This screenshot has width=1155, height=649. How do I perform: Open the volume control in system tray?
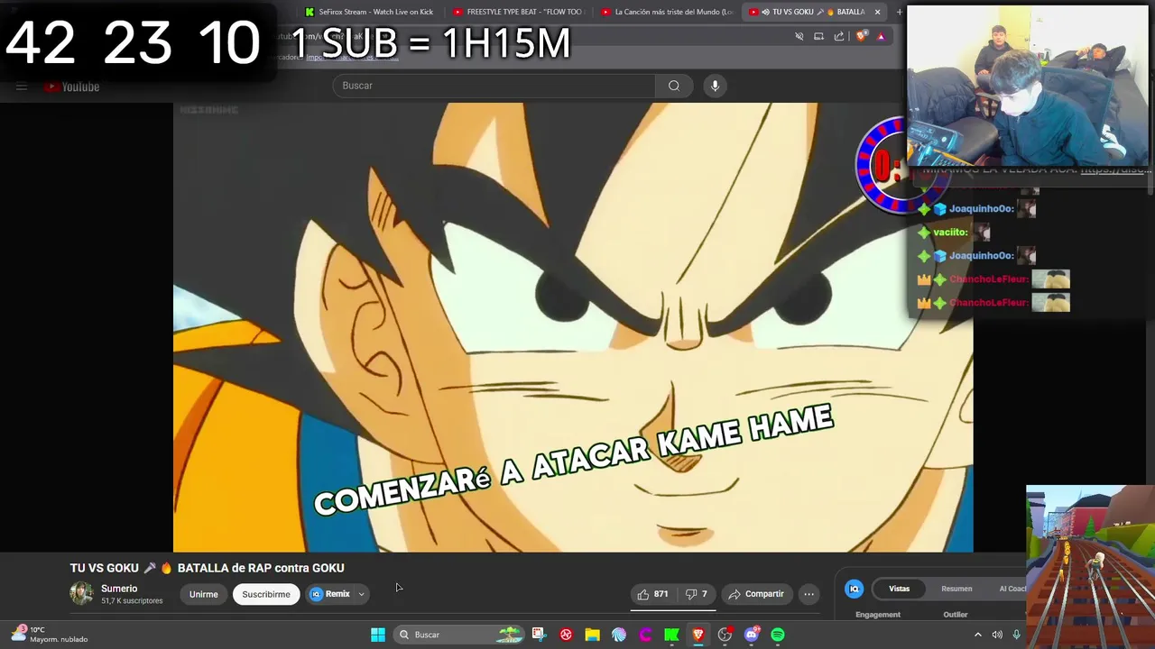pos(997,635)
